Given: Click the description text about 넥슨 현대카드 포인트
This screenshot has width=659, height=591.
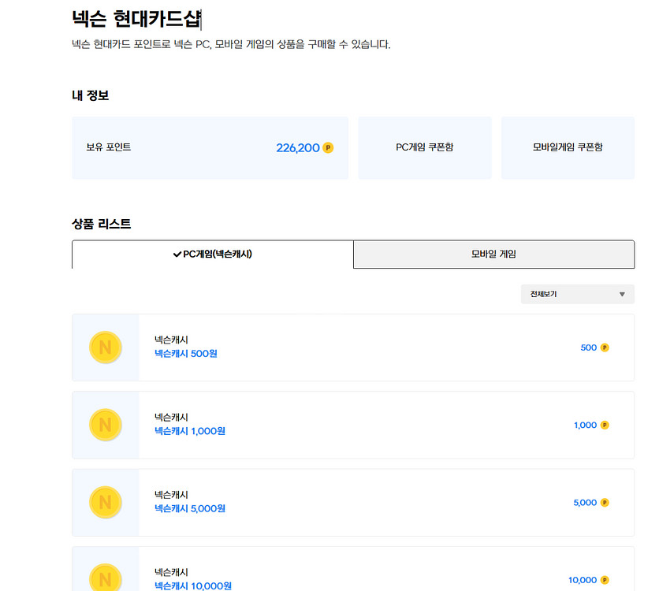Looking at the screenshot, I should coord(231,44).
